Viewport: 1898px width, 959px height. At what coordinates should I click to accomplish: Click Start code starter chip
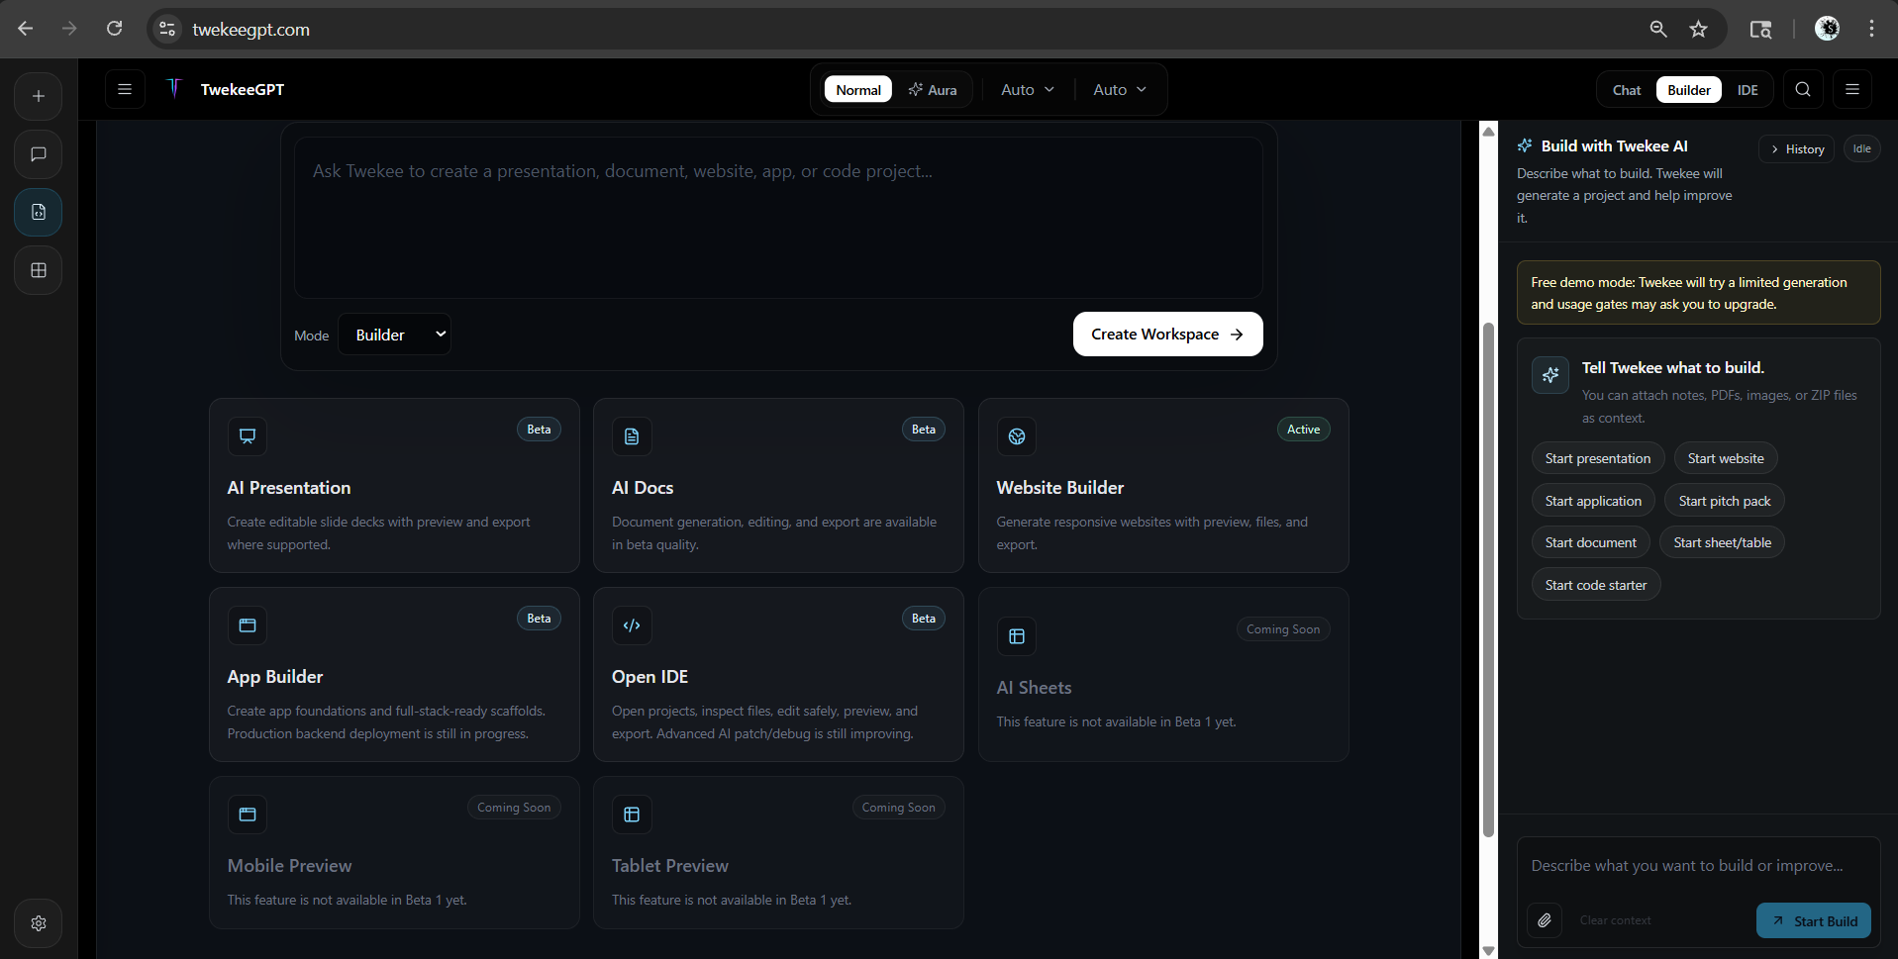(1596, 585)
